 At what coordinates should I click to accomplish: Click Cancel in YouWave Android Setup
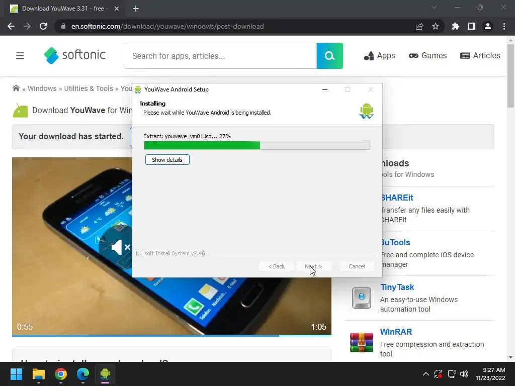[357, 266]
